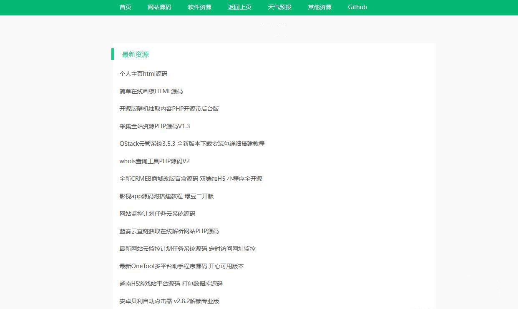This screenshot has height=309, width=518.
Task: Open the Github navigation link
Action: click(x=357, y=7)
